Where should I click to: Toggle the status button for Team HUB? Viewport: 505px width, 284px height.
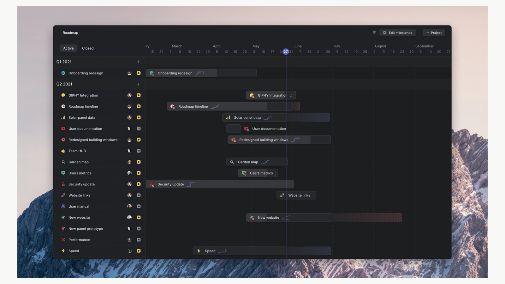point(139,151)
